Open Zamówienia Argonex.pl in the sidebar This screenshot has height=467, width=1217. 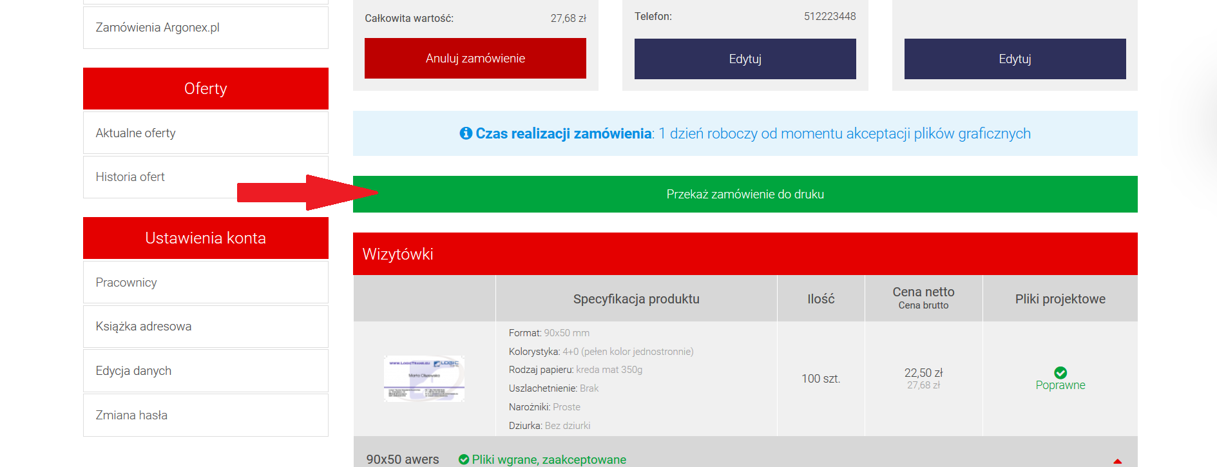coord(206,28)
